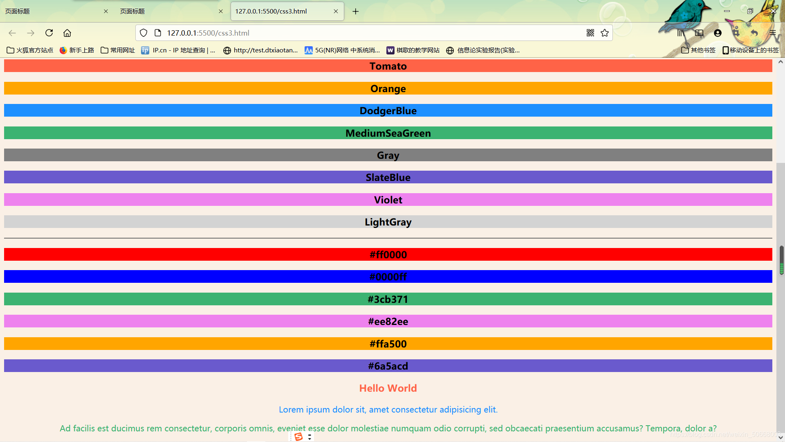This screenshot has width=785, height=442.
Task: Click the undo arrow toolbar icon
Action: pos(754,33)
